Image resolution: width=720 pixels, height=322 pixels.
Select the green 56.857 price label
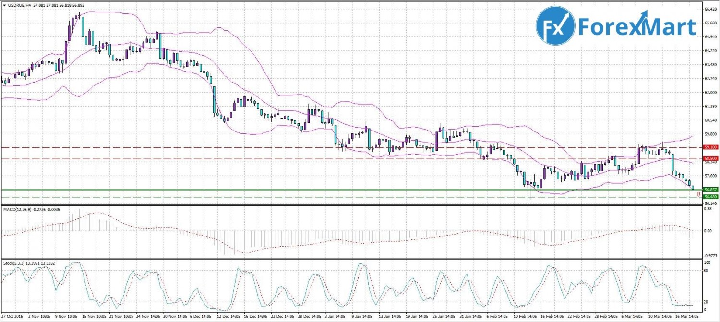pos(710,190)
